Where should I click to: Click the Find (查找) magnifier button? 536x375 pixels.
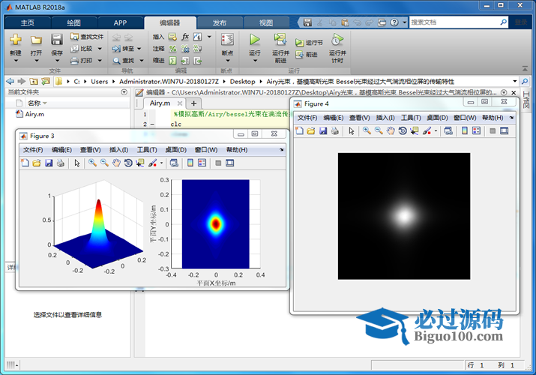(x=124, y=61)
